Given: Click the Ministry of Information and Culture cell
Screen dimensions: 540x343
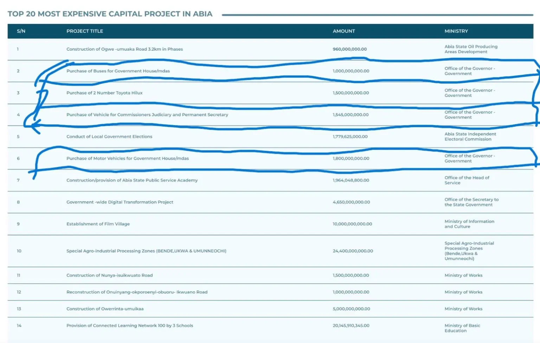Looking at the screenshot, I should 469,224.
